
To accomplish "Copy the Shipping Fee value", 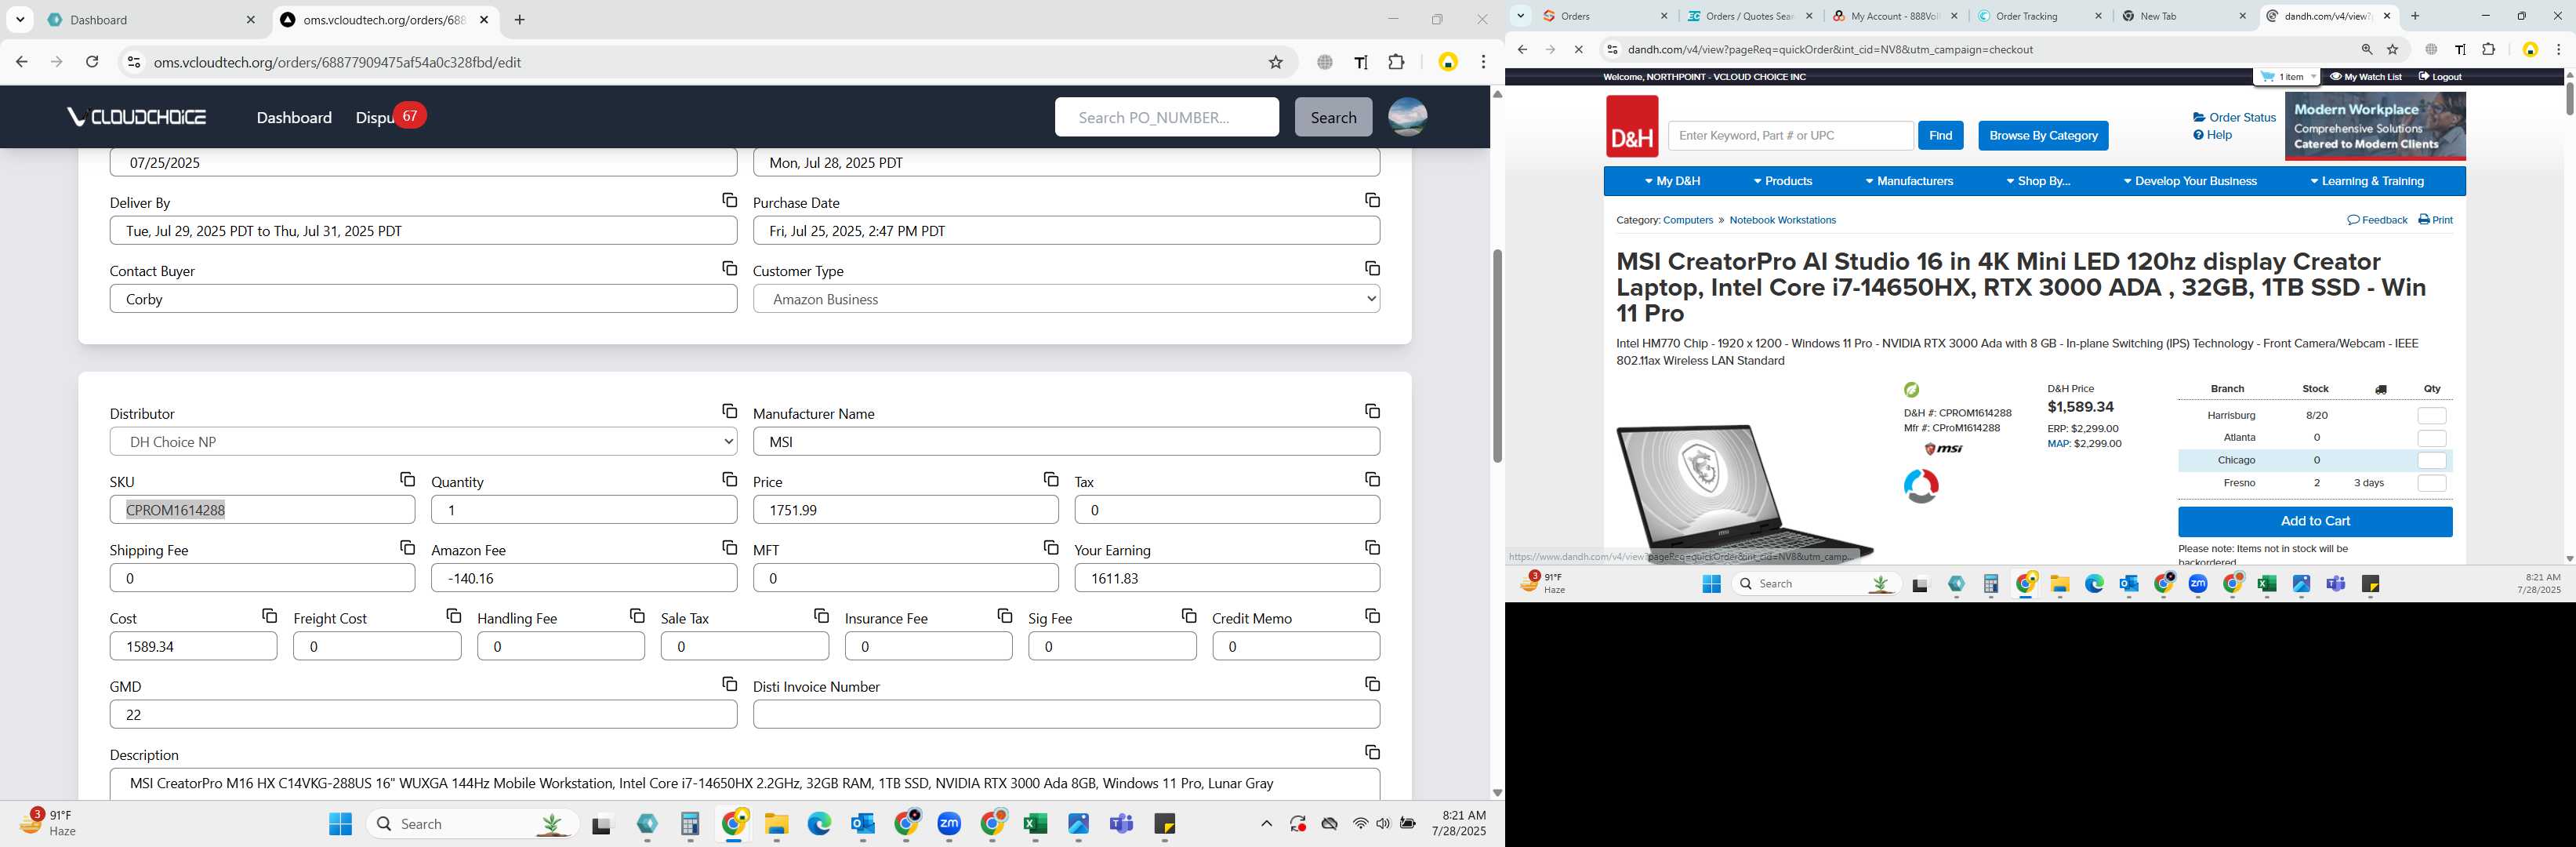I will click(407, 548).
